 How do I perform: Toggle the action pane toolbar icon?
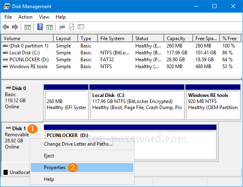click(50, 27)
